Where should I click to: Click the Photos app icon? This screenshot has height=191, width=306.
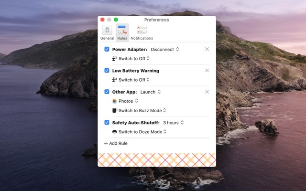coord(115,101)
